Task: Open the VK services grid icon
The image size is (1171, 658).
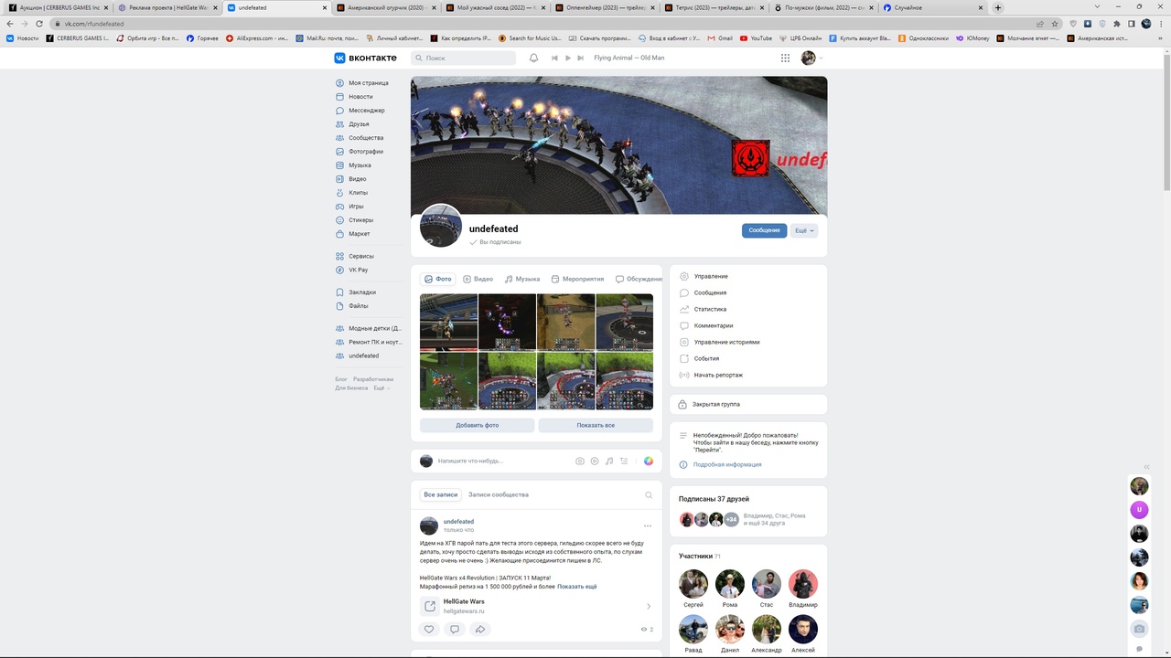Action: tap(785, 58)
